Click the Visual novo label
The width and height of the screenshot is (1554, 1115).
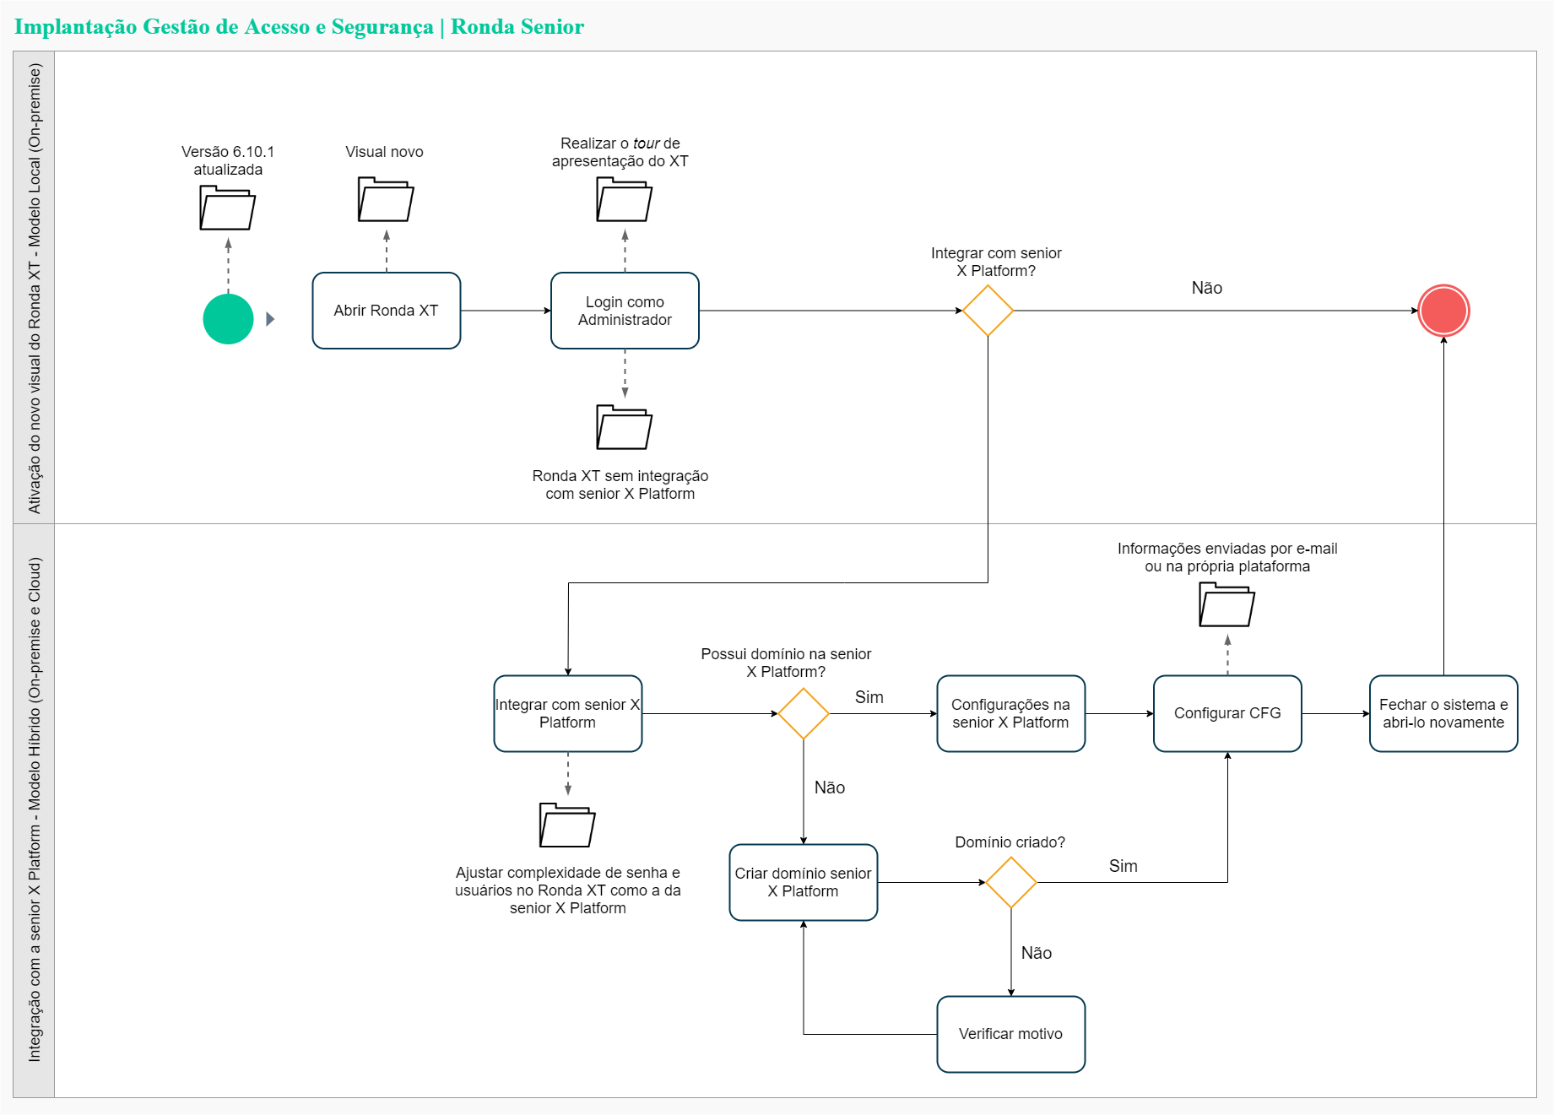(384, 152)
